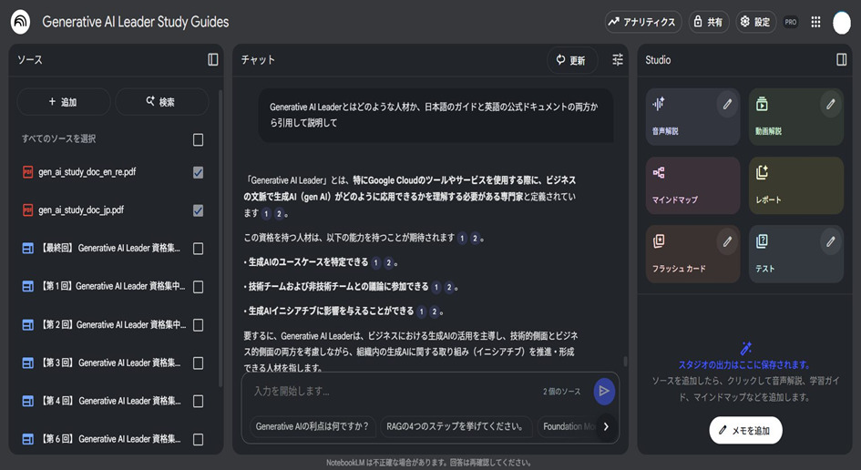Open the マインドマップ tile in Studio

692,185
